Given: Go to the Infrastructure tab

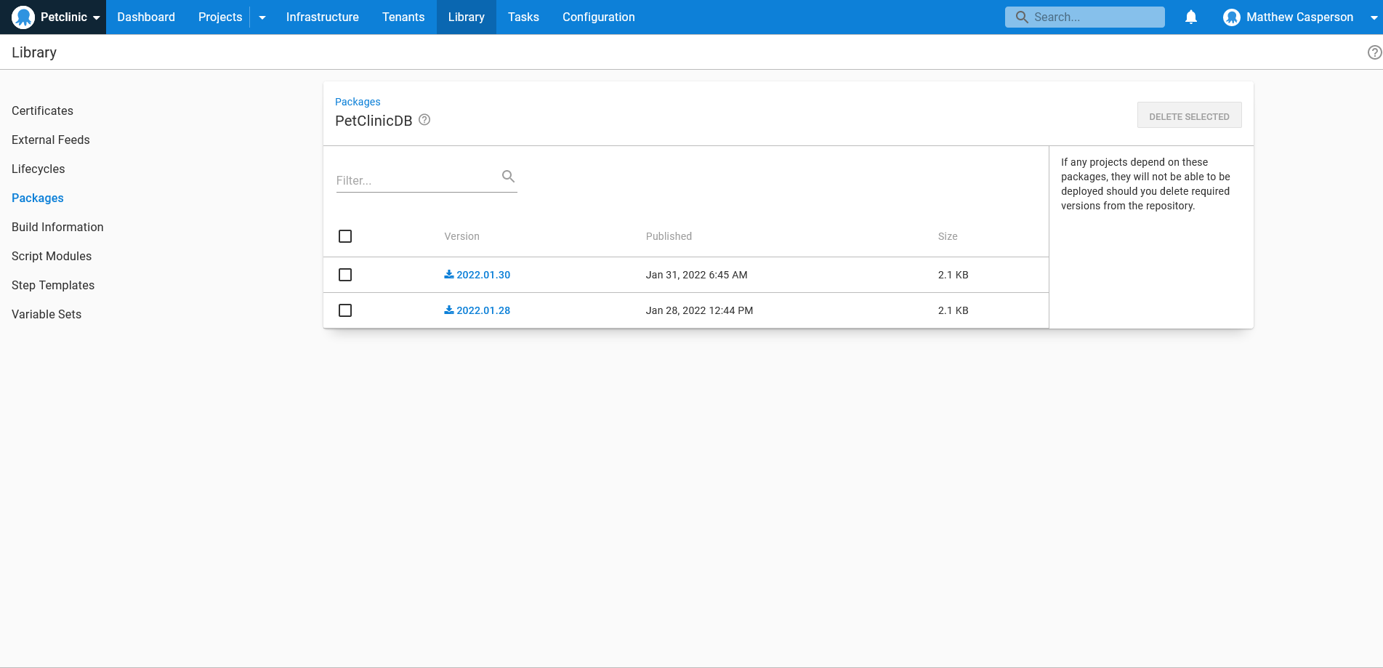Looking at the screenshot, I should [322, 17].
